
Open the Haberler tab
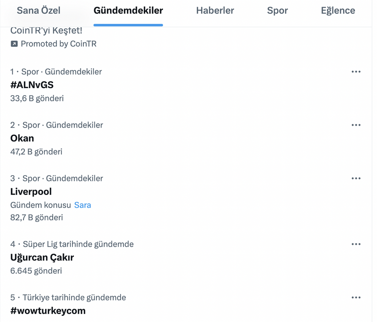(x=215, y=11)
